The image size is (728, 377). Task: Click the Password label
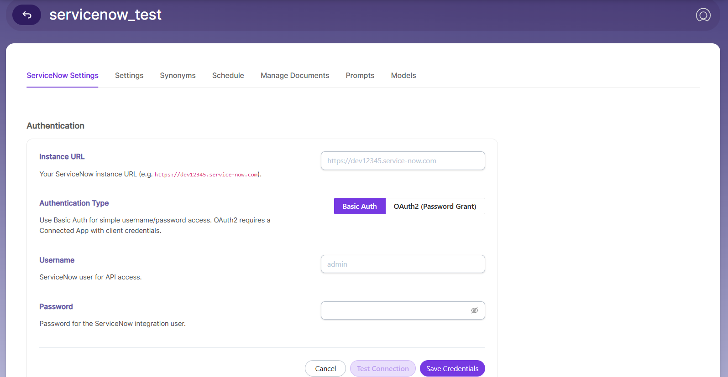coord(56,307)
